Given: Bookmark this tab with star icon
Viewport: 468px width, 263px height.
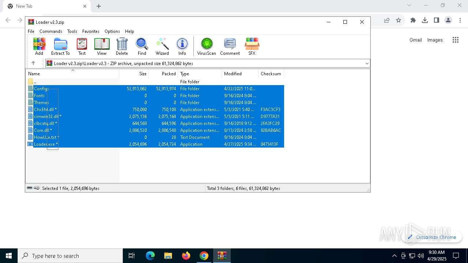Looking at the screenshot, I should (399, 20).
